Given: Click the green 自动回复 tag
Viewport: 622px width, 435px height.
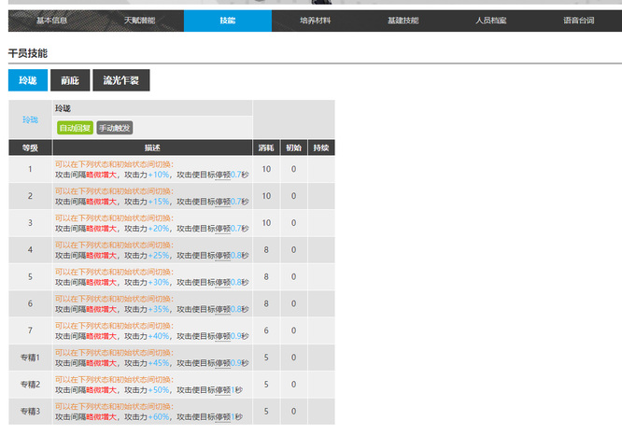Looking at the screenshot, I should pyautogui.click(x=75, y=128).
